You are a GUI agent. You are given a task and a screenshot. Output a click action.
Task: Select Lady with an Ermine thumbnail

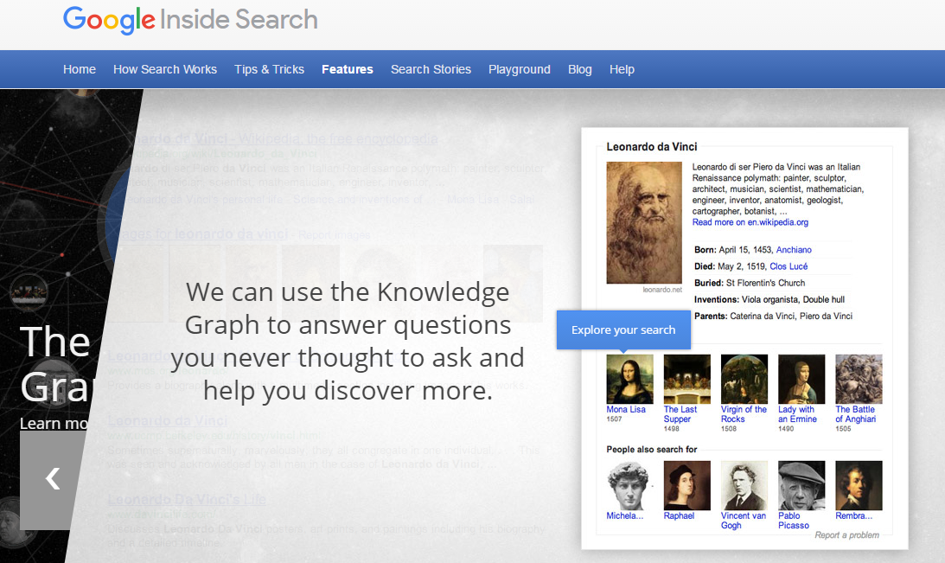801,379
